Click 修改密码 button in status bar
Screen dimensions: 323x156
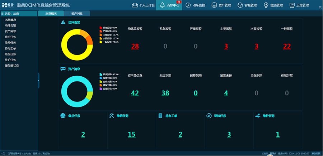pyautogui.click(x=316, y=153)
